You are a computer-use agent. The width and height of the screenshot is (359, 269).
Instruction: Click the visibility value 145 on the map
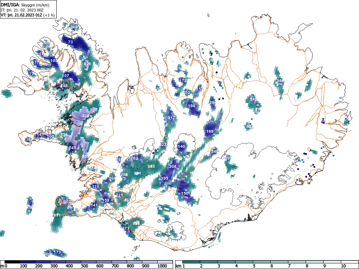click(73, 148)
